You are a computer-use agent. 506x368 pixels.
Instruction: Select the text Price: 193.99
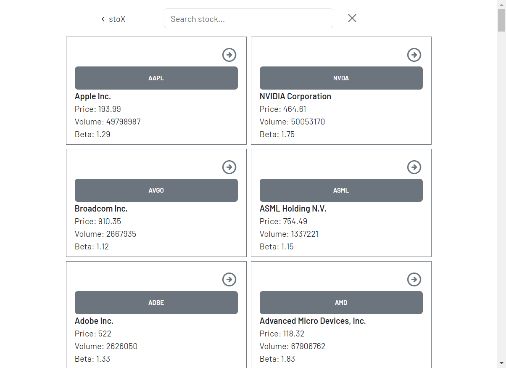point(98,109)
